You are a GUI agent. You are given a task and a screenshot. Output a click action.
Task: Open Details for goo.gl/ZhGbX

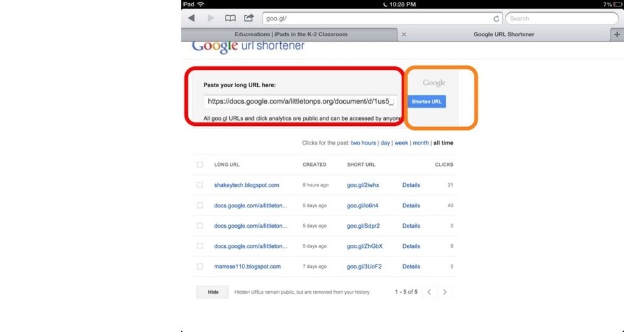click(411, 246)
